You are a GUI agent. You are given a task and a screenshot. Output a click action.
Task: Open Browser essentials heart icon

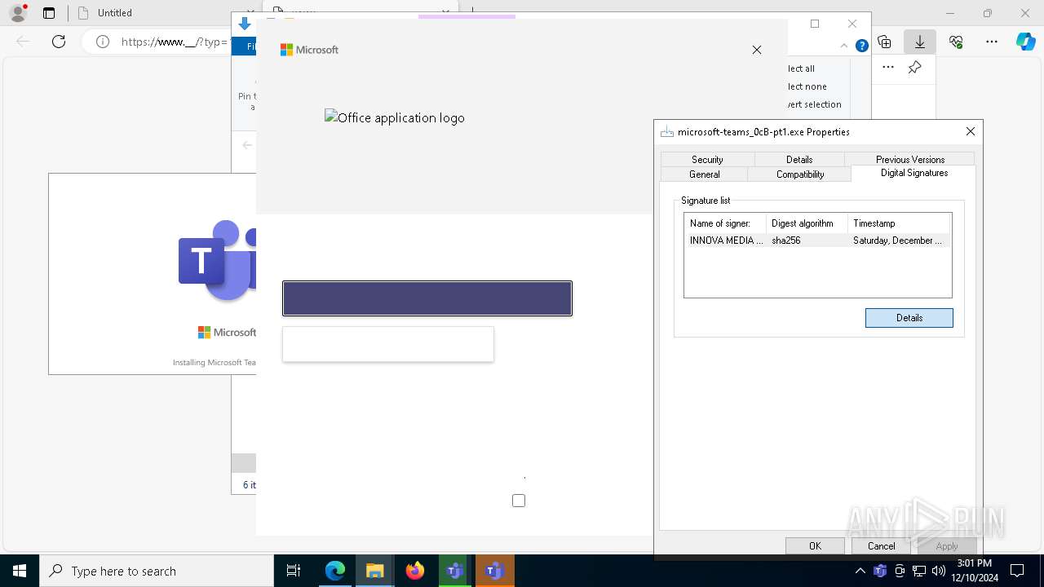point(956,42)
